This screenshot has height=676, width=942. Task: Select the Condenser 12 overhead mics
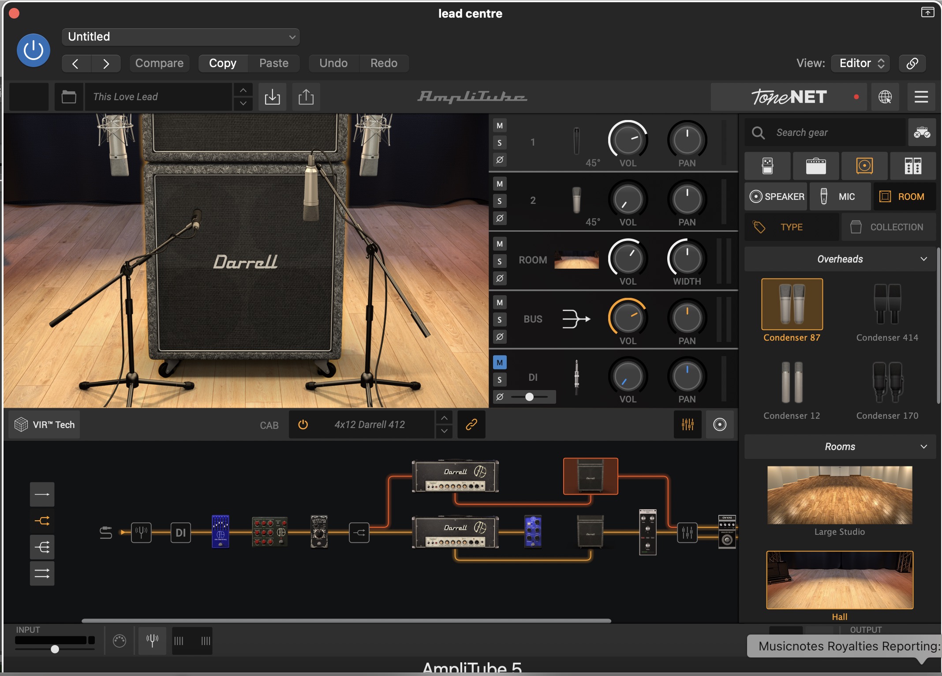coord(792,383)
